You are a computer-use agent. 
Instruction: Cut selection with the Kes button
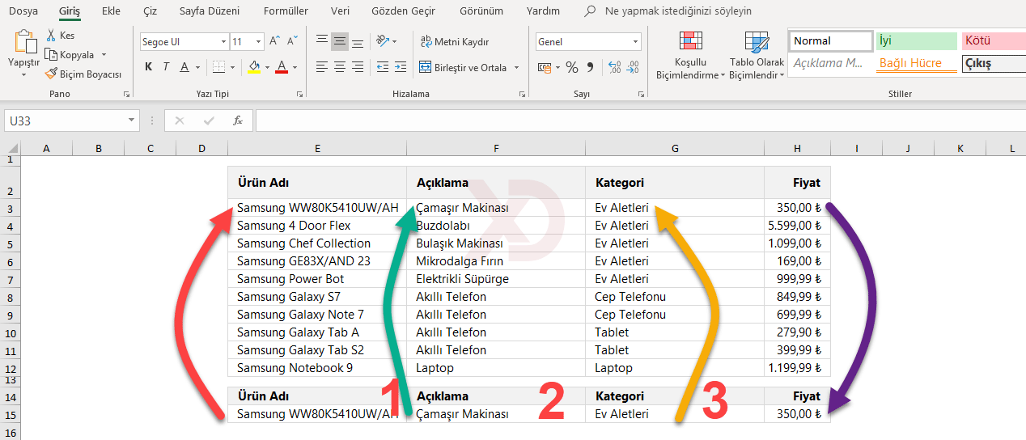pos(60,36)
